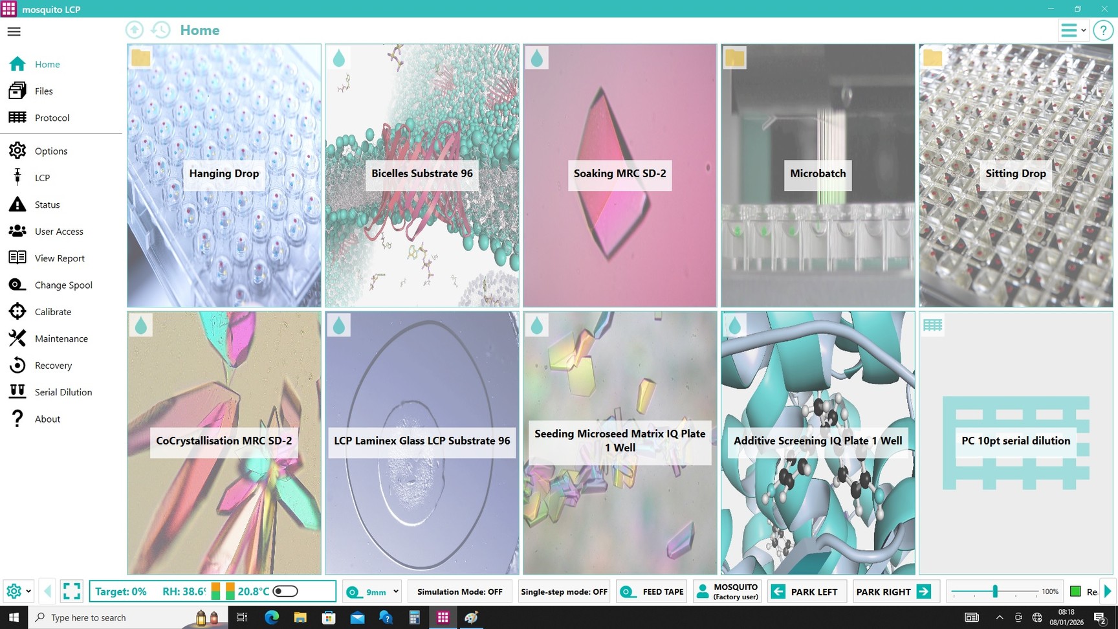
Task: Toggle the humidity control switch
Action: pos(285,591)
